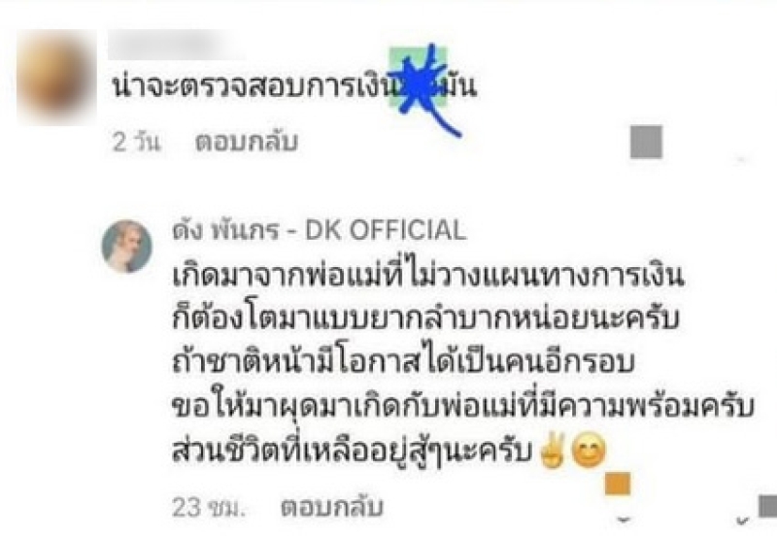Click the smiling face emoji
777x536 pixels.
tap(589, 452)
